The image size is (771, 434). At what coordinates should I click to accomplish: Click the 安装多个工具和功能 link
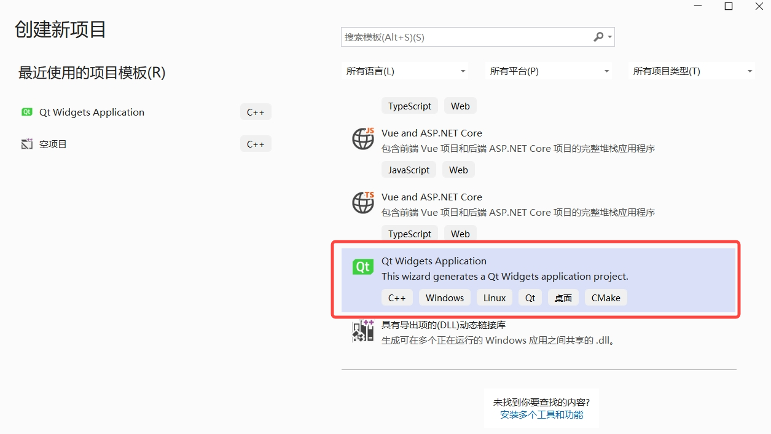(x=541, y=415)
